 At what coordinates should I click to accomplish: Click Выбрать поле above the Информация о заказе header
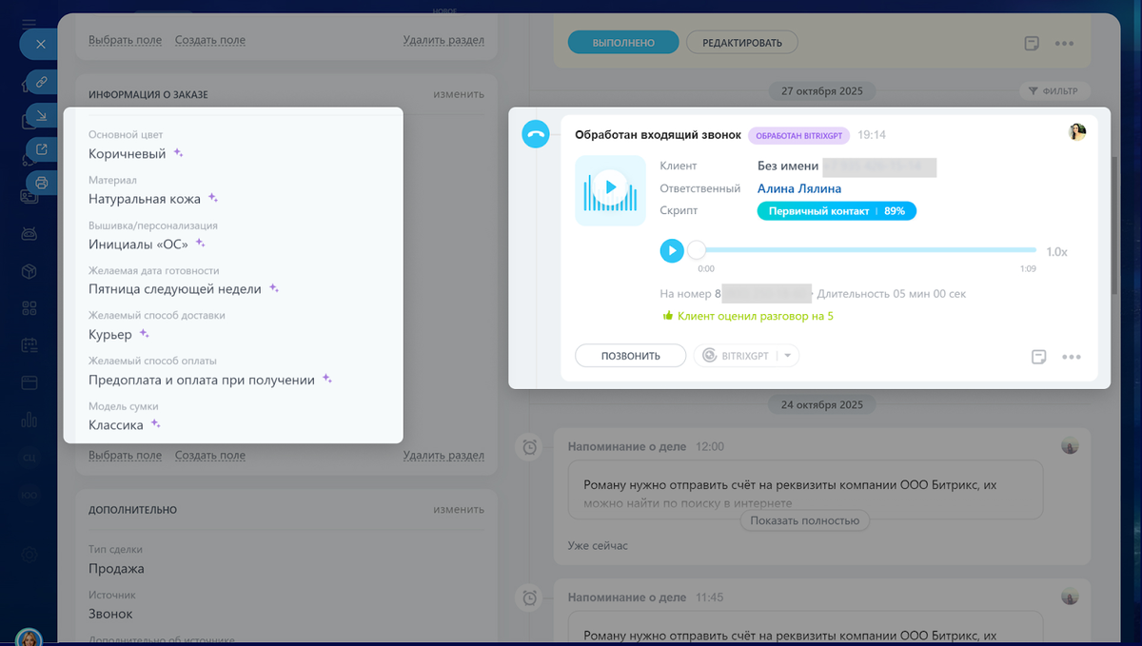click(125, 40)
